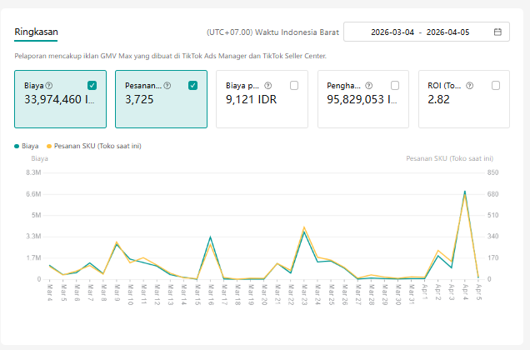Click the help icon on Pengha... card
Screen dimensions: 530x350
pos(369,86)
